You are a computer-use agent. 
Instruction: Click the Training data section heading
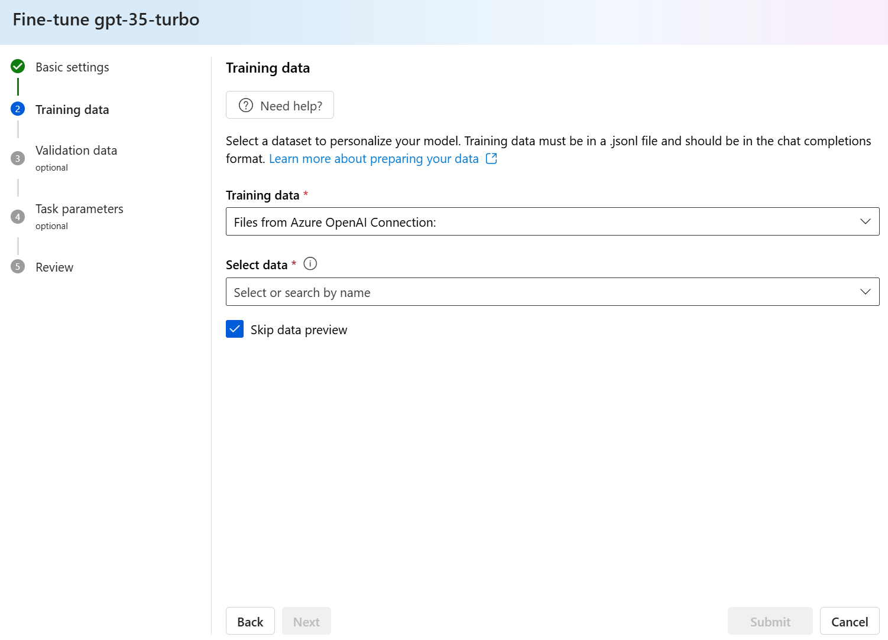coord(268,68)
